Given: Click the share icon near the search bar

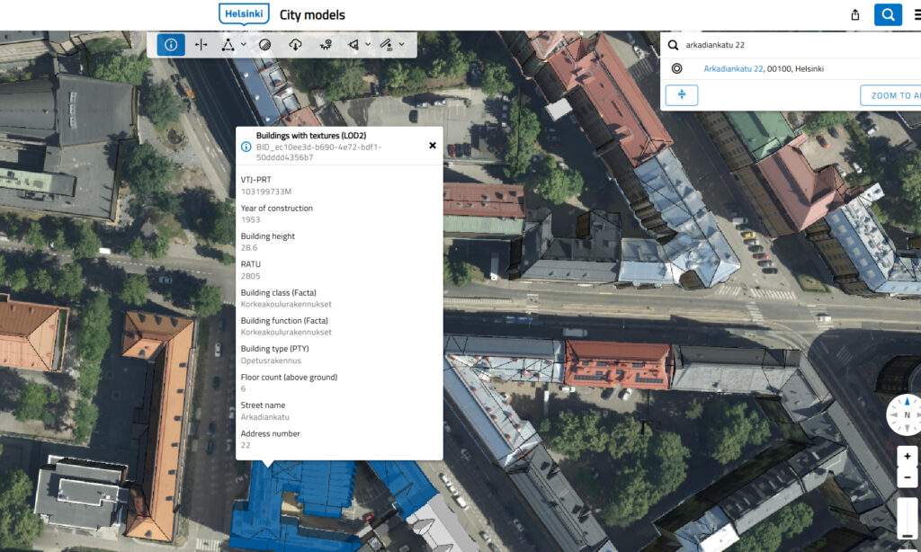Looking at the screenshot, I should 854,15.
